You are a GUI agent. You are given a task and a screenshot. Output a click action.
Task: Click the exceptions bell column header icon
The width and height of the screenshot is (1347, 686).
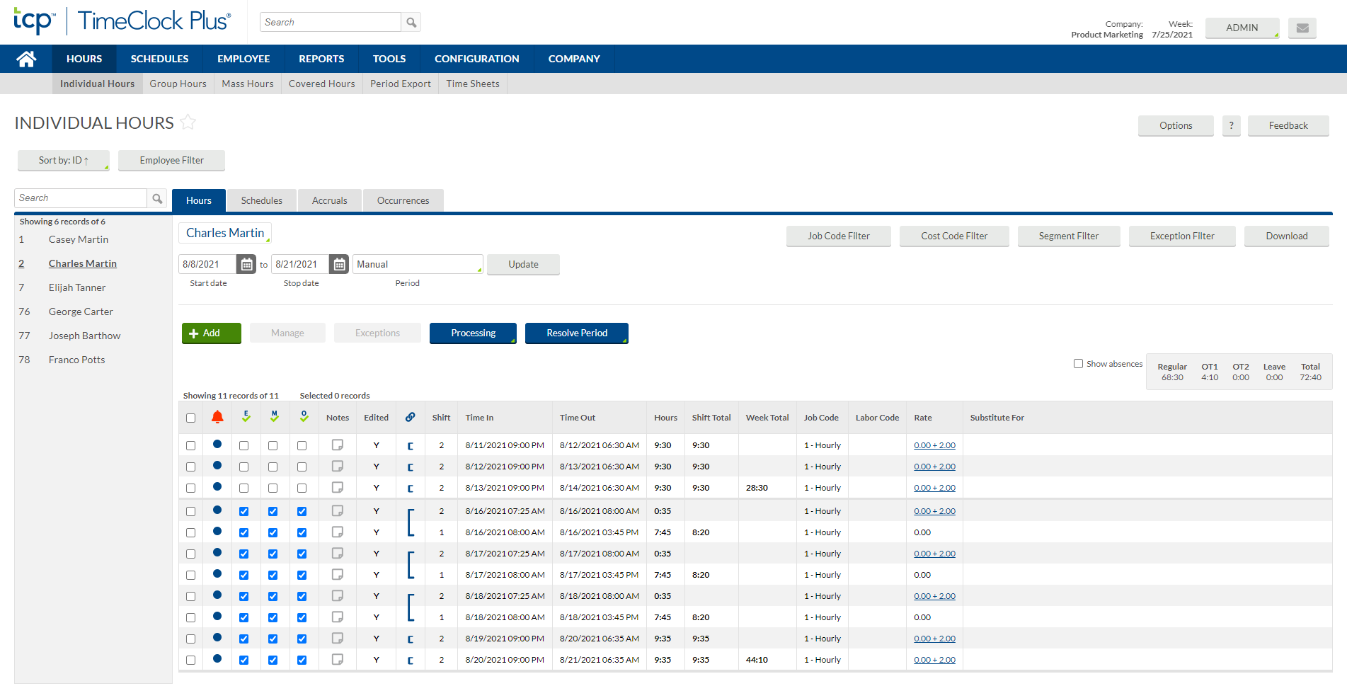(217, 417)
